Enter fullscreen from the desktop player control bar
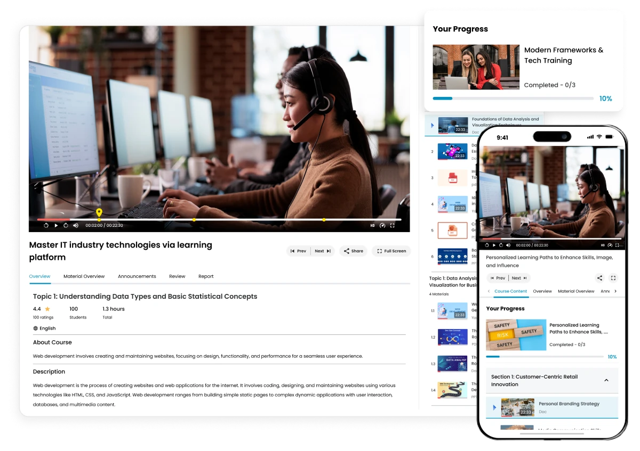Image resolution: width=640 pixels, height=451 pixels. 392,225
